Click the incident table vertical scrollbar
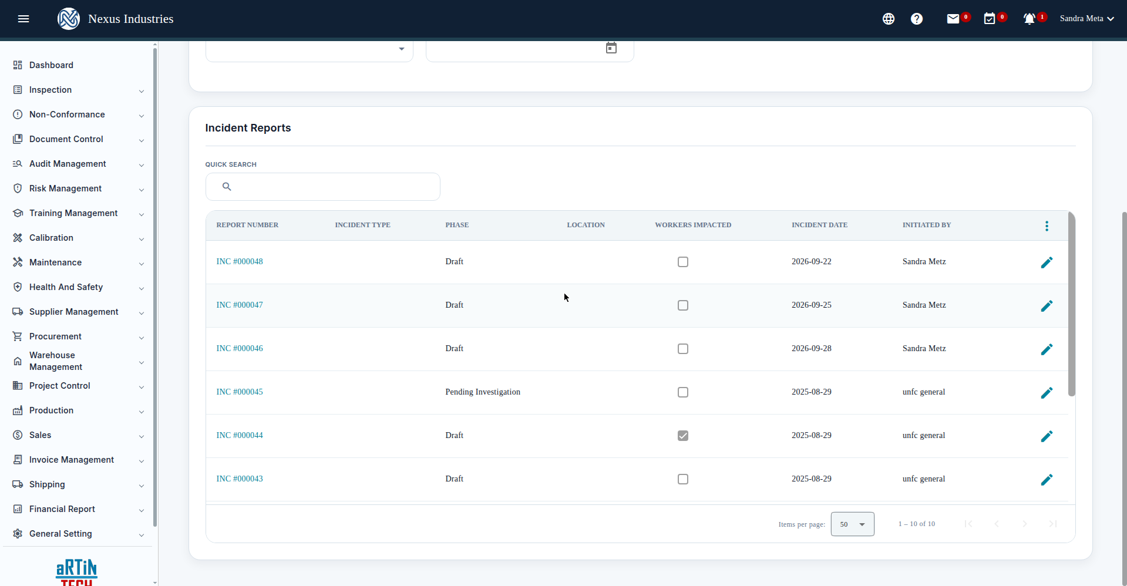The width and height of the screenshot is (1127, 586). click(1072, 304)
